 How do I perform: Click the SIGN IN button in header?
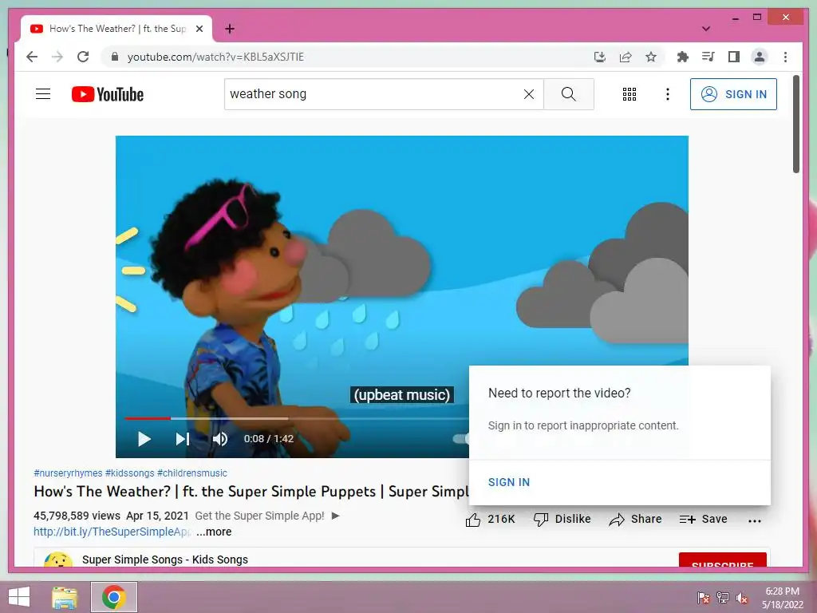pos(733,94)
